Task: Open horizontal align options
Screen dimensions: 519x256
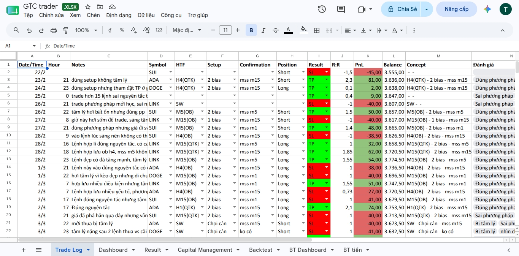Action: (350, 30)
